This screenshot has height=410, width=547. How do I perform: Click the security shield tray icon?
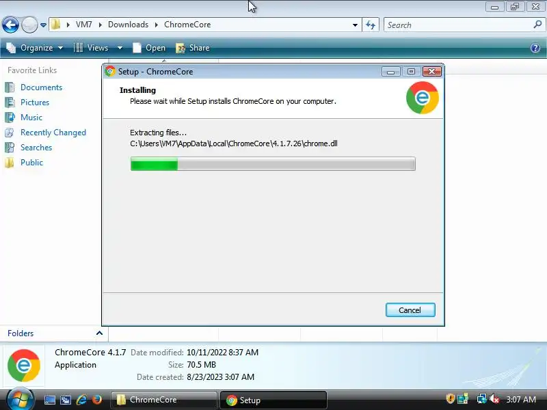click(x=451, y=399)
